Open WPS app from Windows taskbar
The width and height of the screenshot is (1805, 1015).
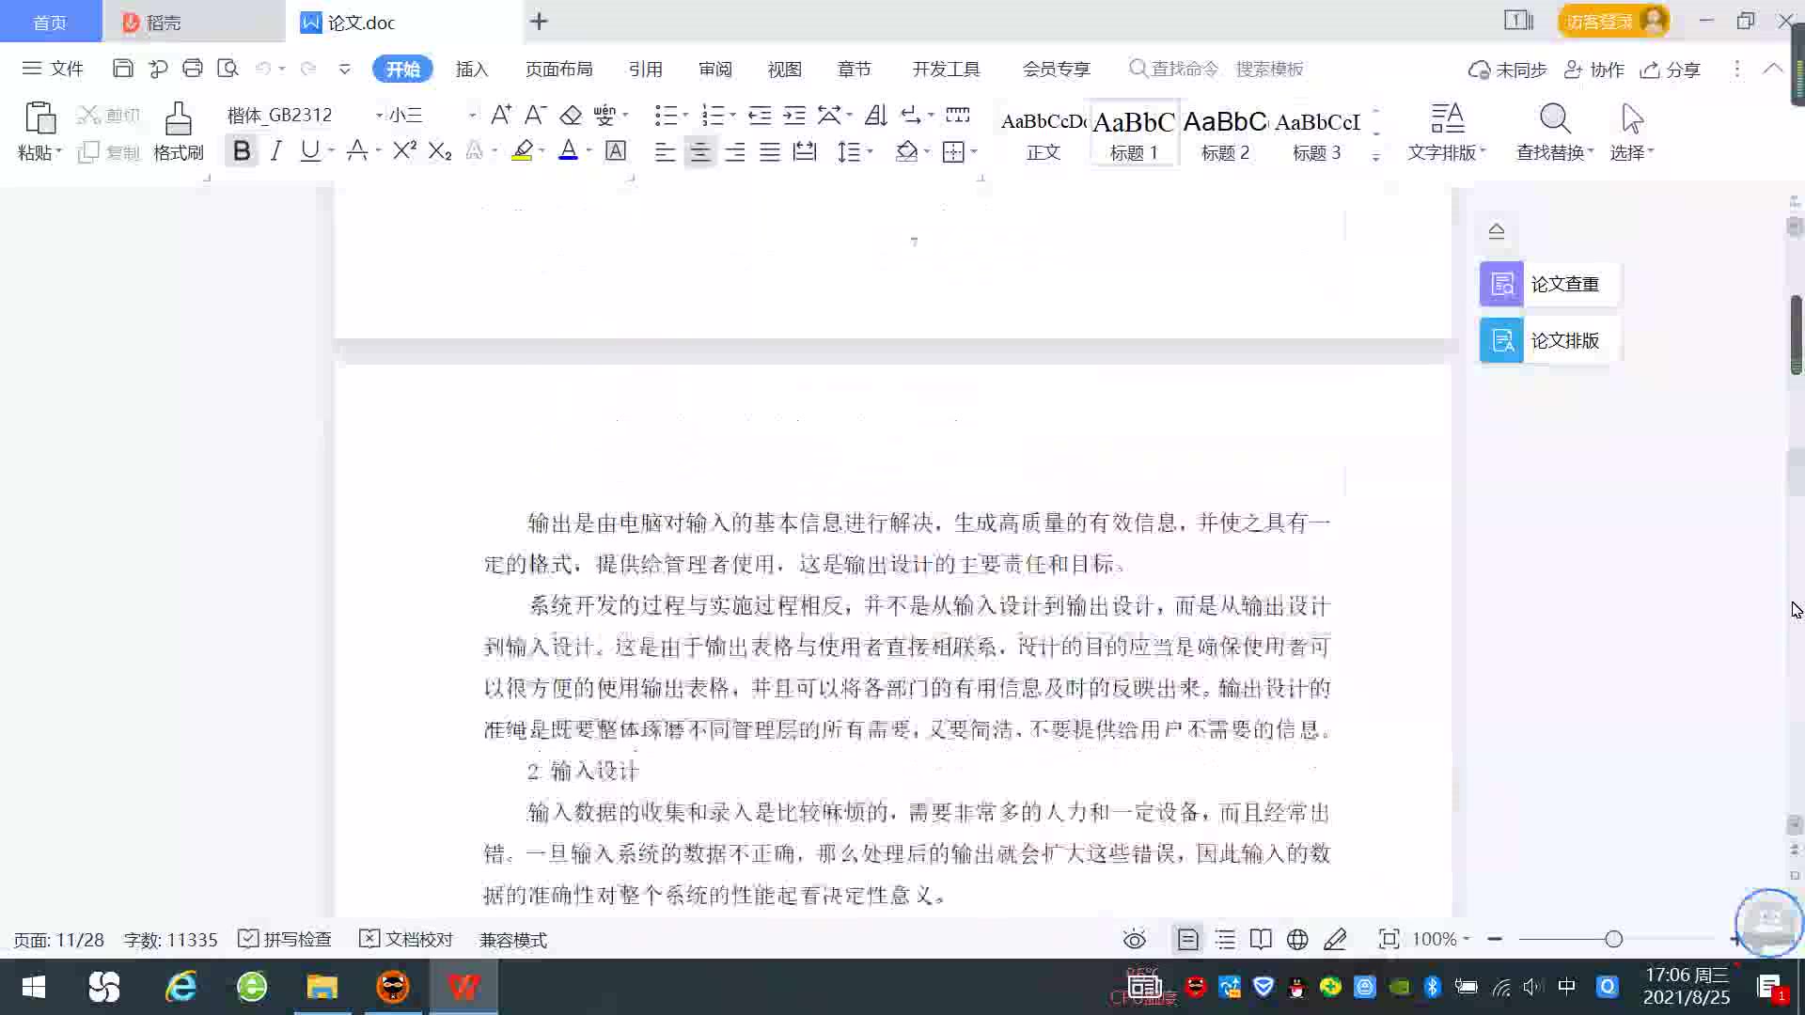click(x=463, y=987)
